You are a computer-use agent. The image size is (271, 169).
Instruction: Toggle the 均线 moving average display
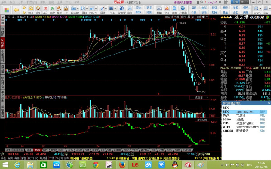(x=177, y=17)
